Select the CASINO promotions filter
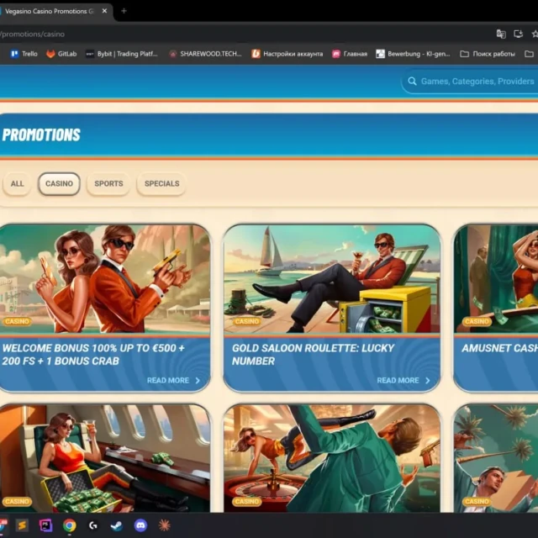The image size is (538, 538). pyautogui.click(x=59, y=184)
